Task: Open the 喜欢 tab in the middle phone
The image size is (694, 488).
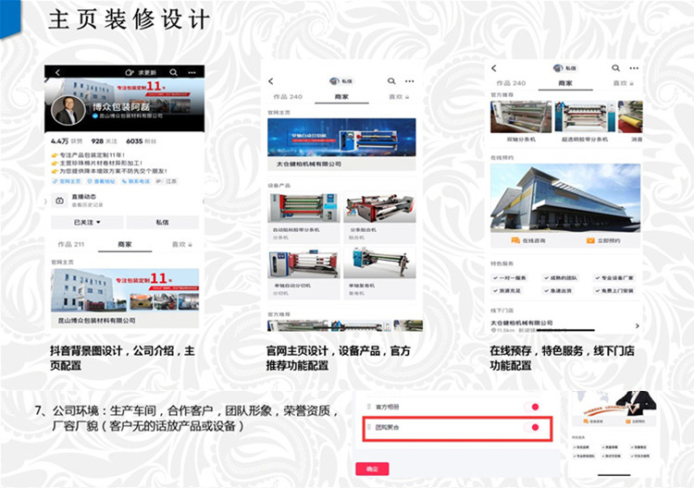Action: point(399,96)
